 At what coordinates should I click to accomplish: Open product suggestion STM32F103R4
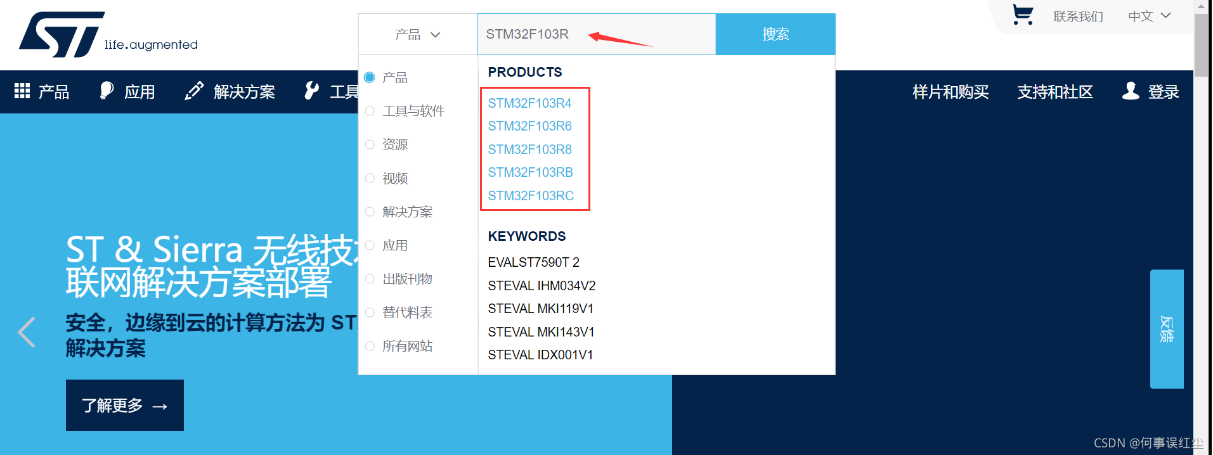(529, 103)
